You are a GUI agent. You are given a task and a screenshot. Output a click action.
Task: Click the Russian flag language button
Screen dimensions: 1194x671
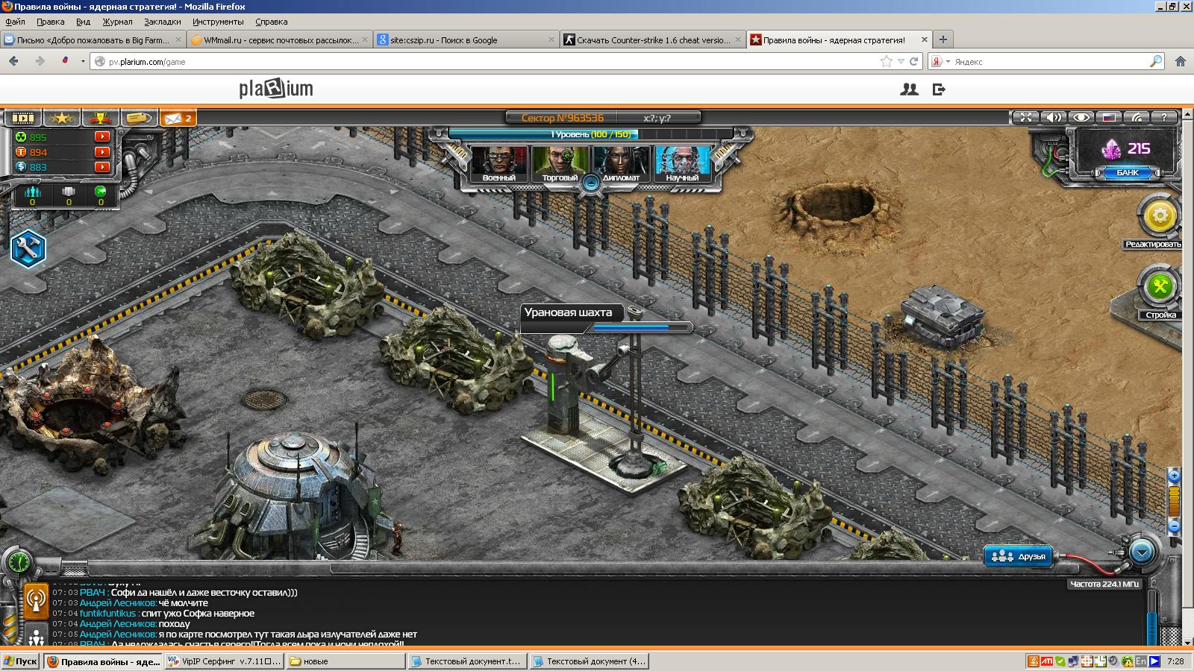(1109, 117)
